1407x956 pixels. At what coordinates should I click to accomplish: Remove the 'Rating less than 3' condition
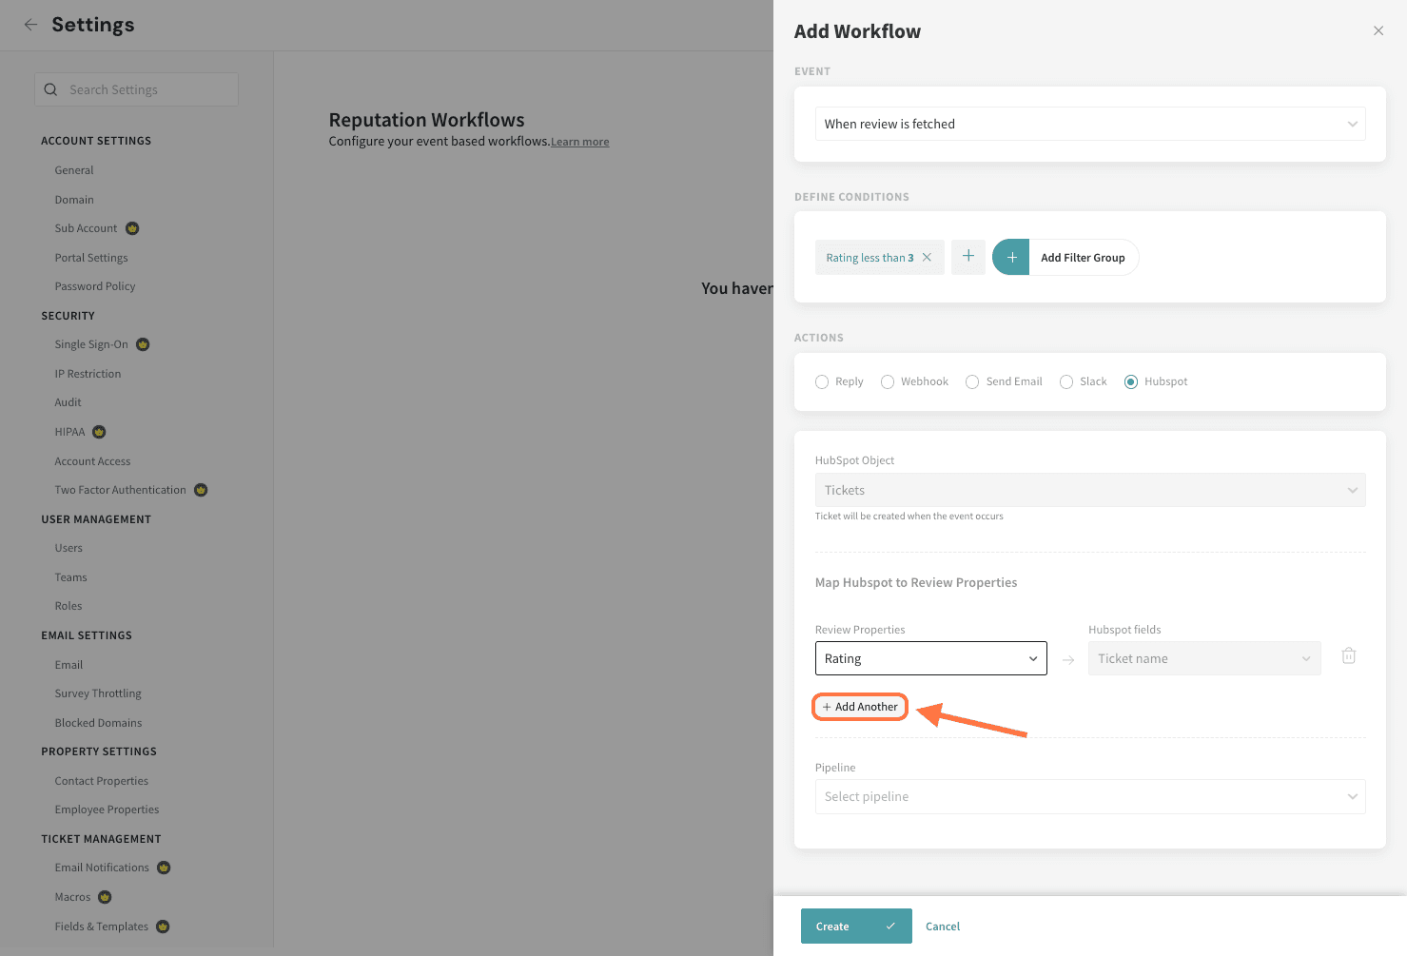927,258
